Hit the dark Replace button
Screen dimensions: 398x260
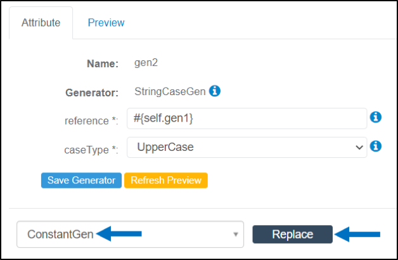292,235
